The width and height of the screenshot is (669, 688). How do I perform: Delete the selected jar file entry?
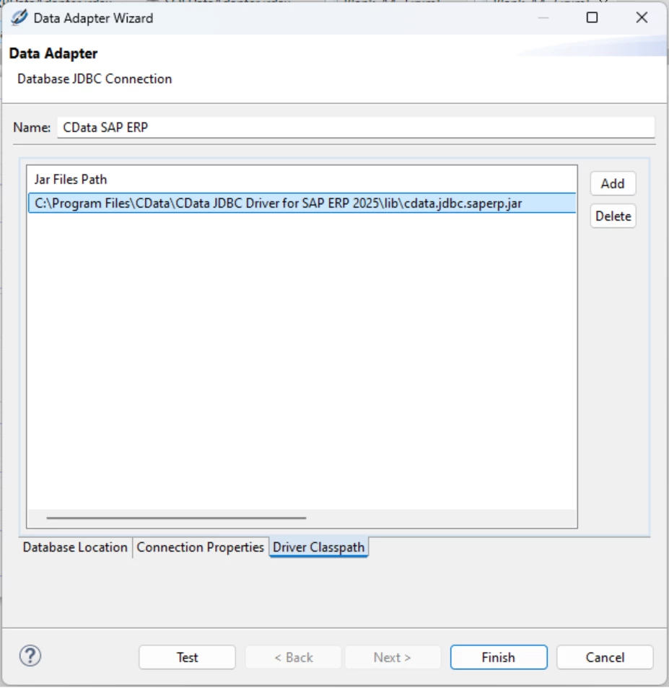point(613,216)
